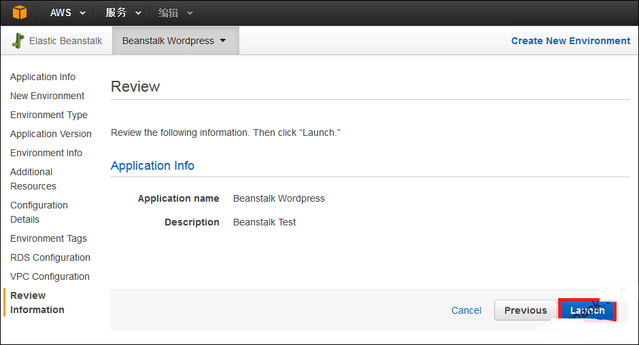639x345 pixels.
Task: Go to Configuration Details step
Action: pos(39,212)
